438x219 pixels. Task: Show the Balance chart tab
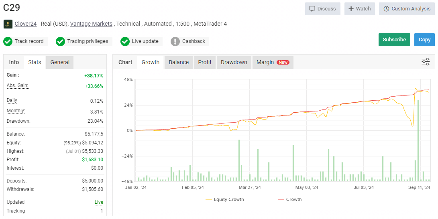(179, 62)
